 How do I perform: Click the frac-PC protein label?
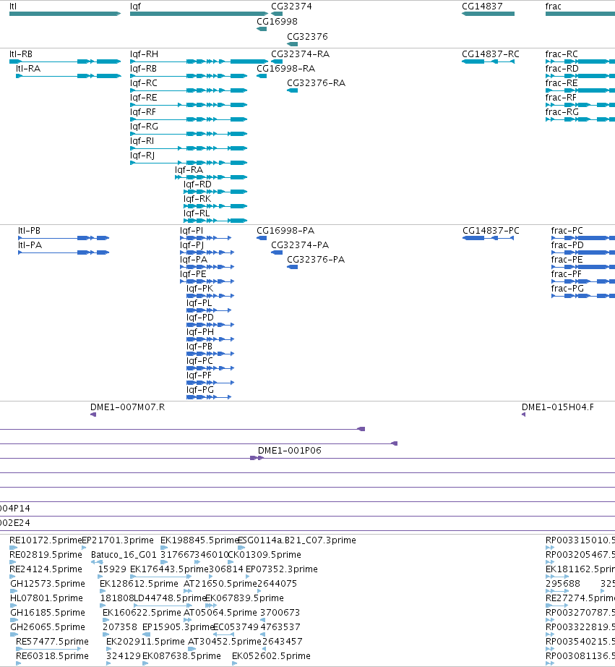(x=567, y=231)
